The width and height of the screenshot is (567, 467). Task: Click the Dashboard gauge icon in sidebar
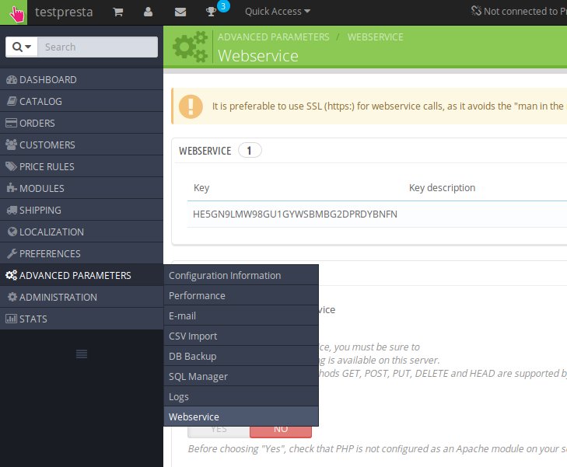pos(11,80)
